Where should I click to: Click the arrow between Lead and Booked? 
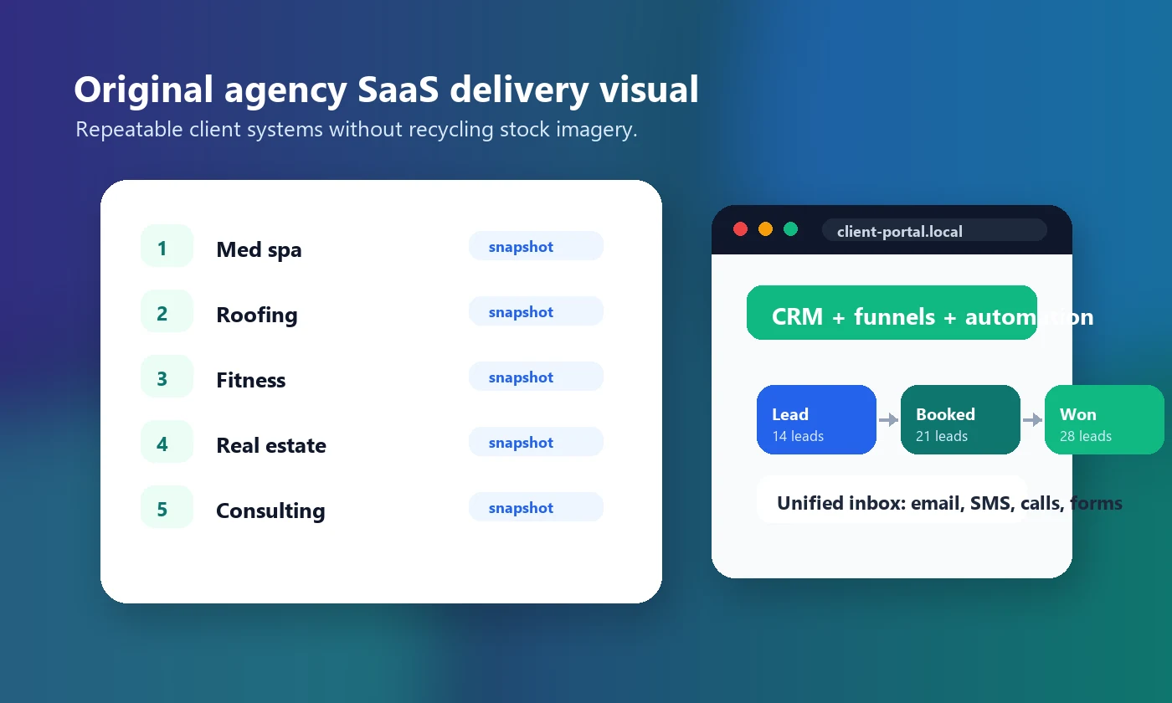(888, 420)
